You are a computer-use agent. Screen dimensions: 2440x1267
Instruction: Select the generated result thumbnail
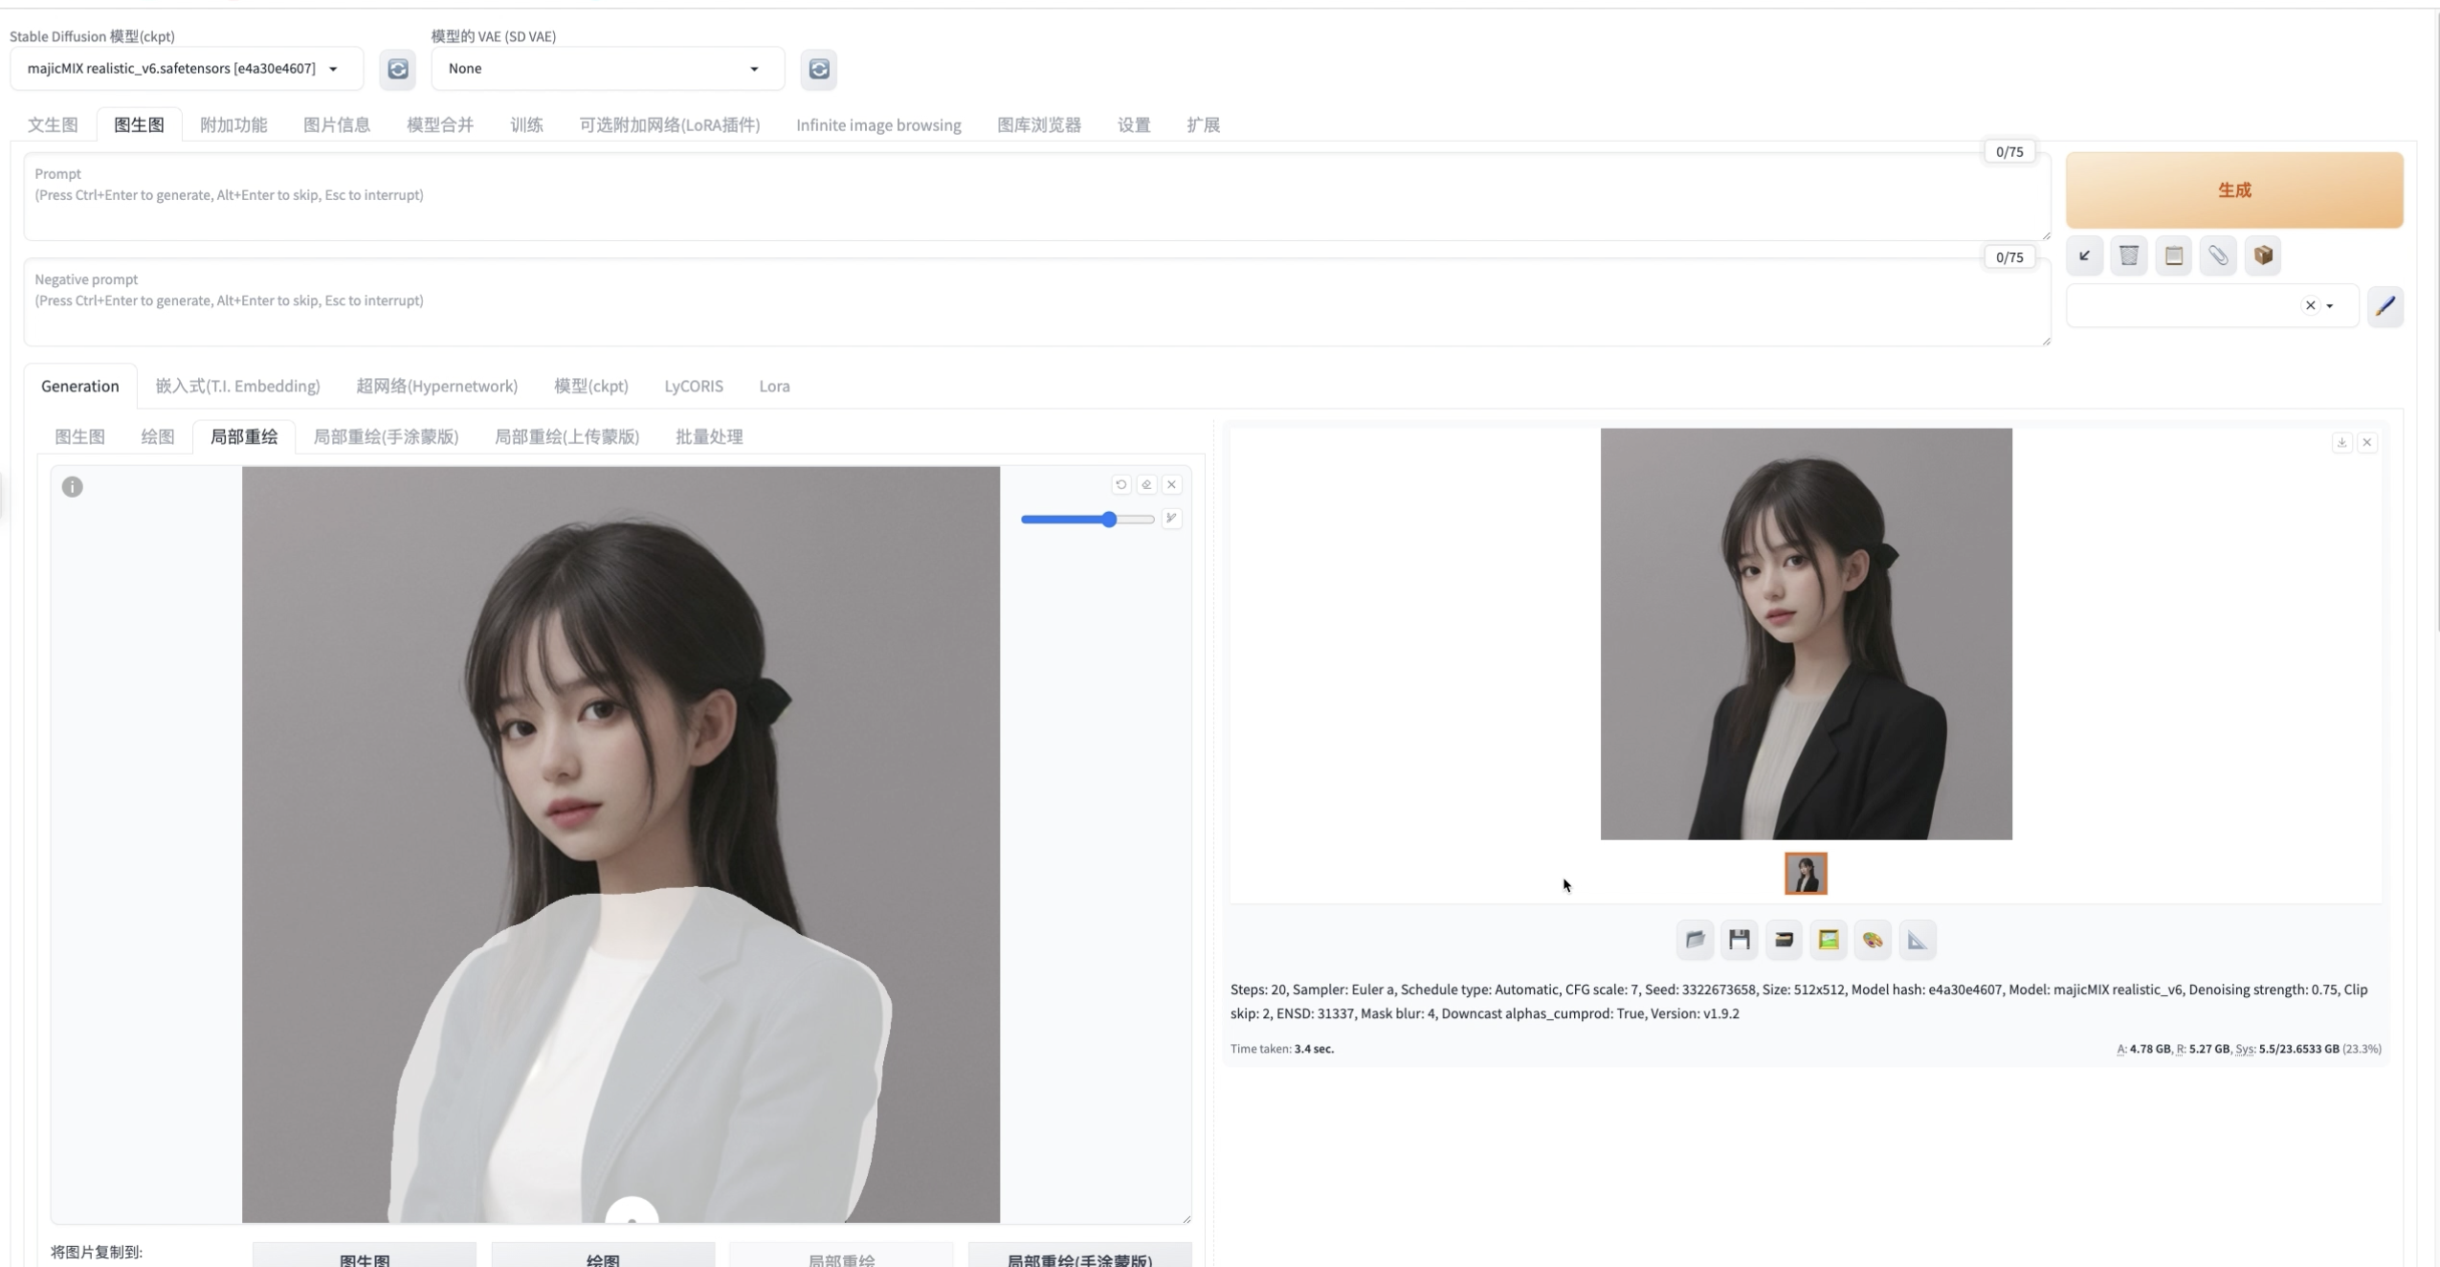point(1806,874)
